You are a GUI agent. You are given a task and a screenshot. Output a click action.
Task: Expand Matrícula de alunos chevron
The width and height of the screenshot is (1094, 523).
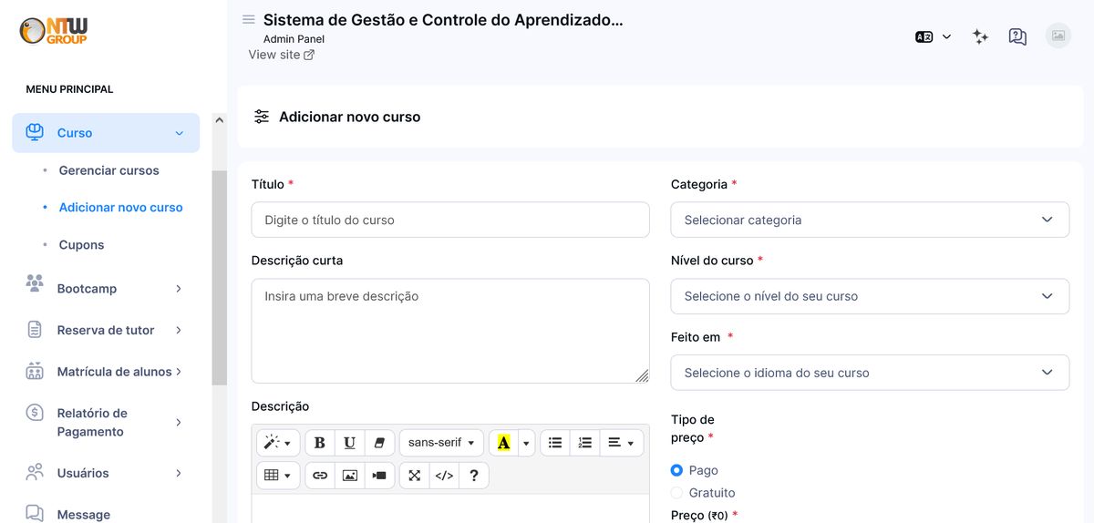point(179,372)
